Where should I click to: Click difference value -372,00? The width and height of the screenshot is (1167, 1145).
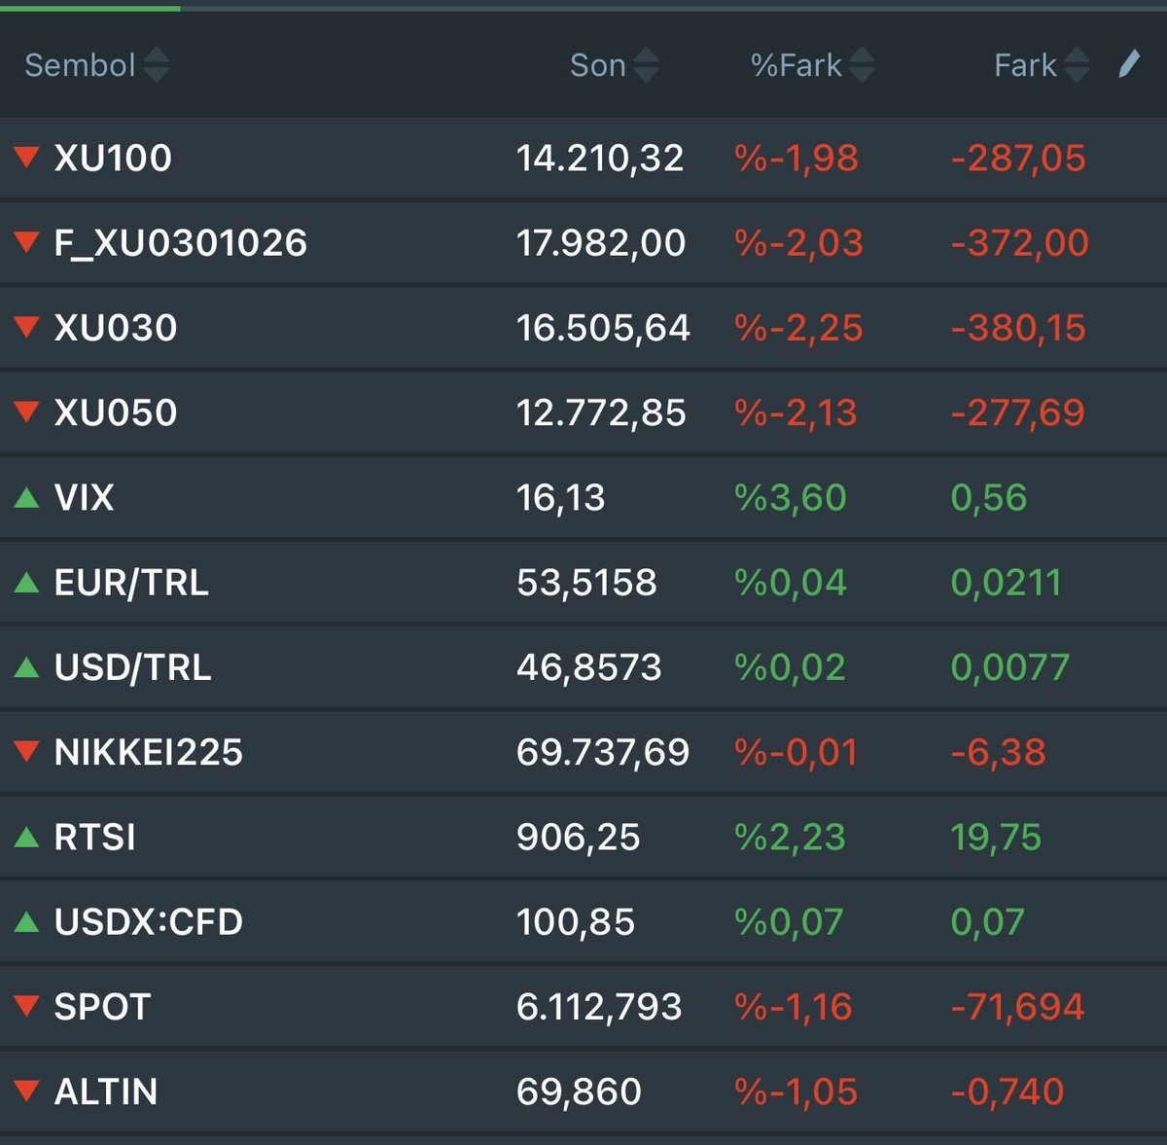(x=1020, y=242)
